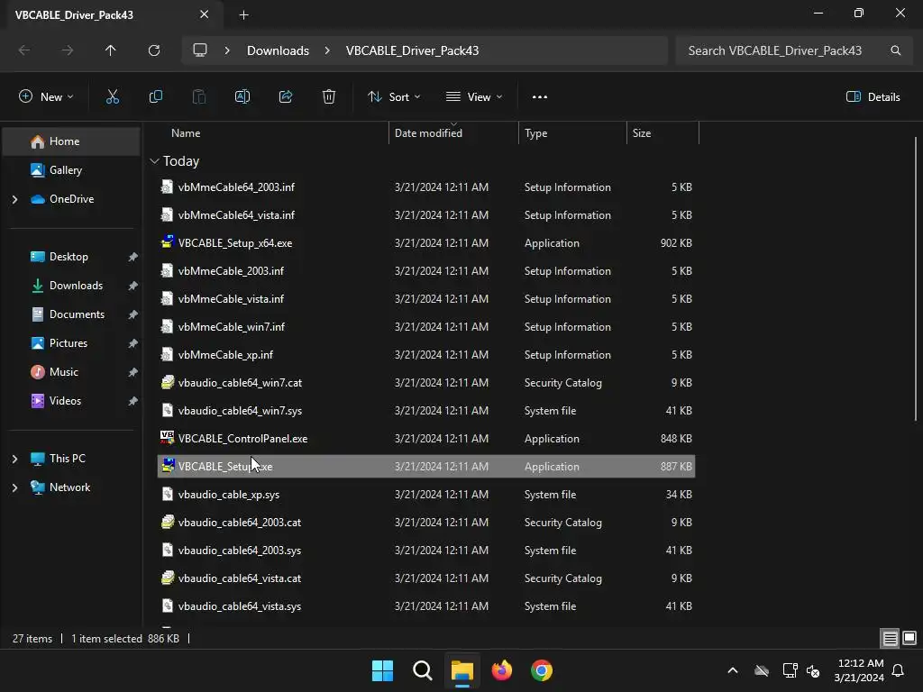Click the file list vertical scrollbar
923x692 pixels.
tap(916, 279)
